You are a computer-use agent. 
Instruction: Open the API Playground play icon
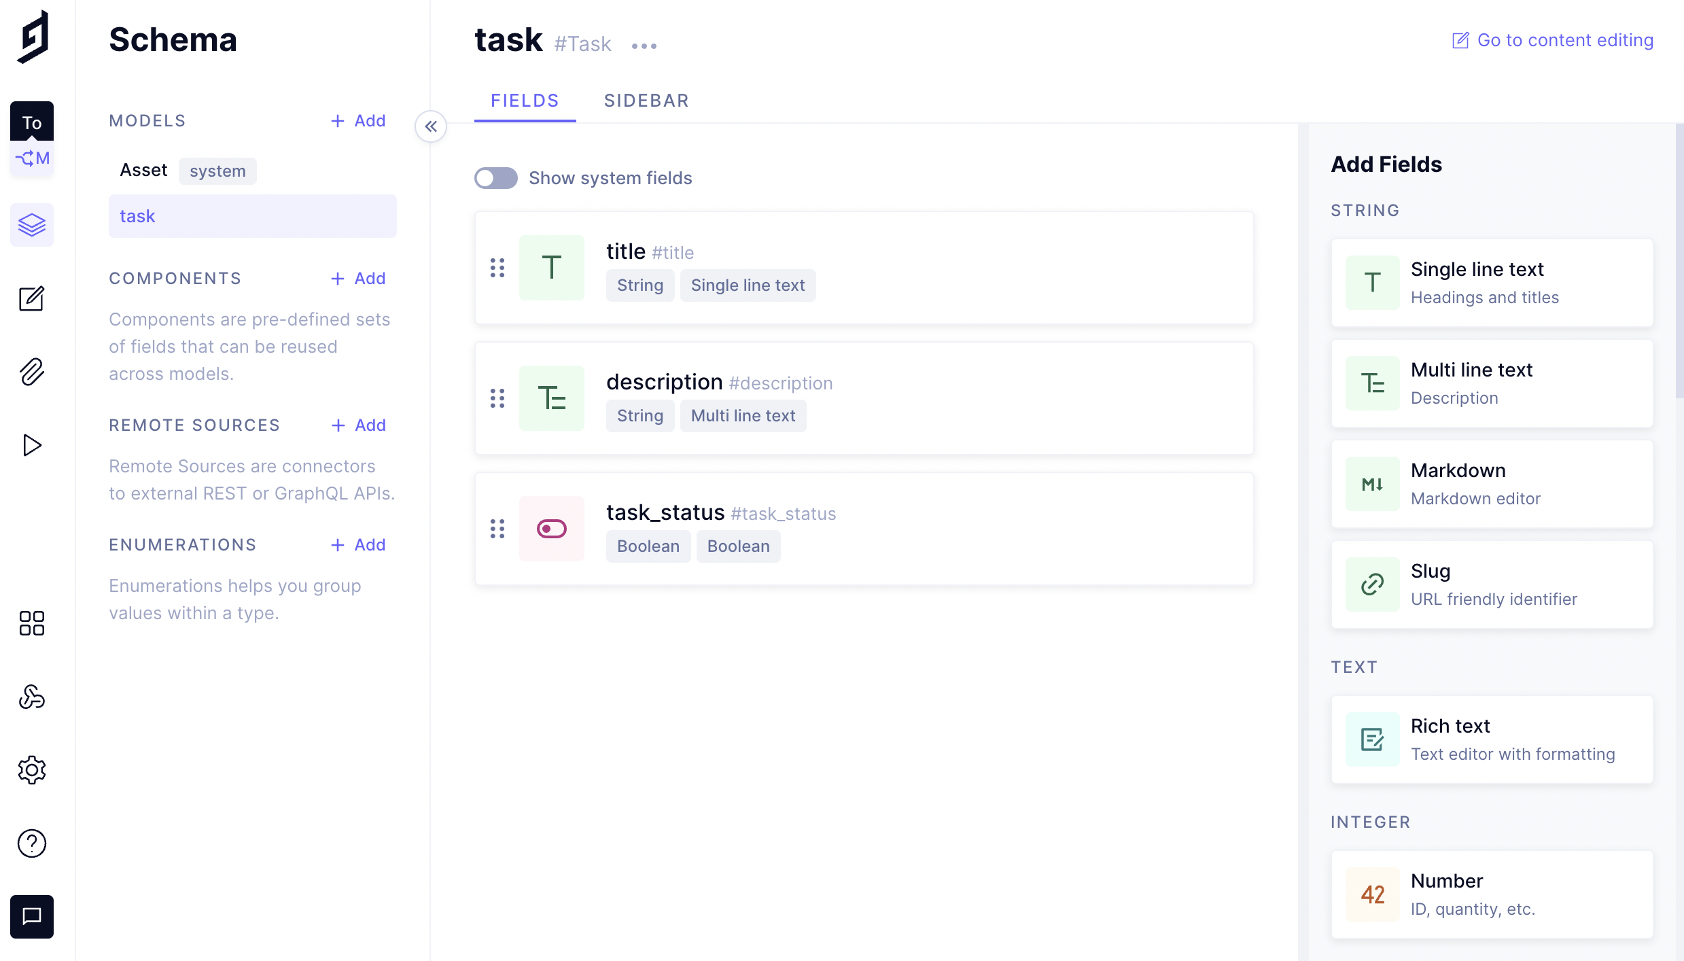[x=31, y=445]
